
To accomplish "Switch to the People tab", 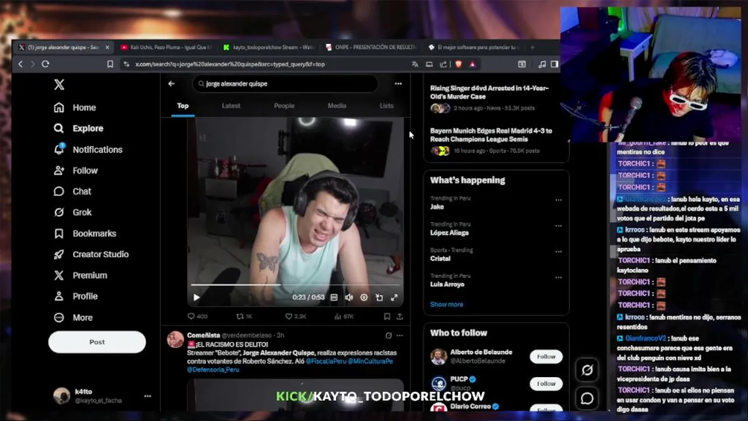I will [x=284, y=106].
